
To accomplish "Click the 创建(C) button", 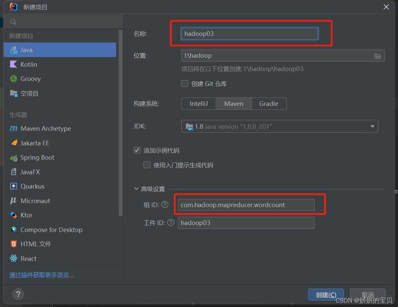I will (326, 295).
